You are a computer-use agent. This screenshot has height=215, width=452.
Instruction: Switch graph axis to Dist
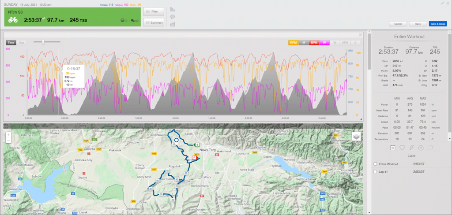(22, 43)
